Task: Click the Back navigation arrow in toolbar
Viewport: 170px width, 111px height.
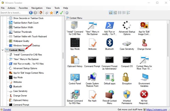Action: coord(31,12)
